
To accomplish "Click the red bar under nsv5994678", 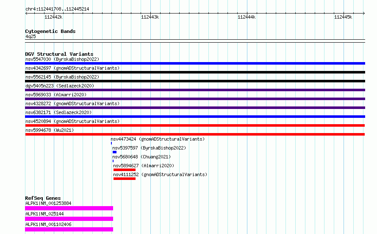I will tap(195, 134).
